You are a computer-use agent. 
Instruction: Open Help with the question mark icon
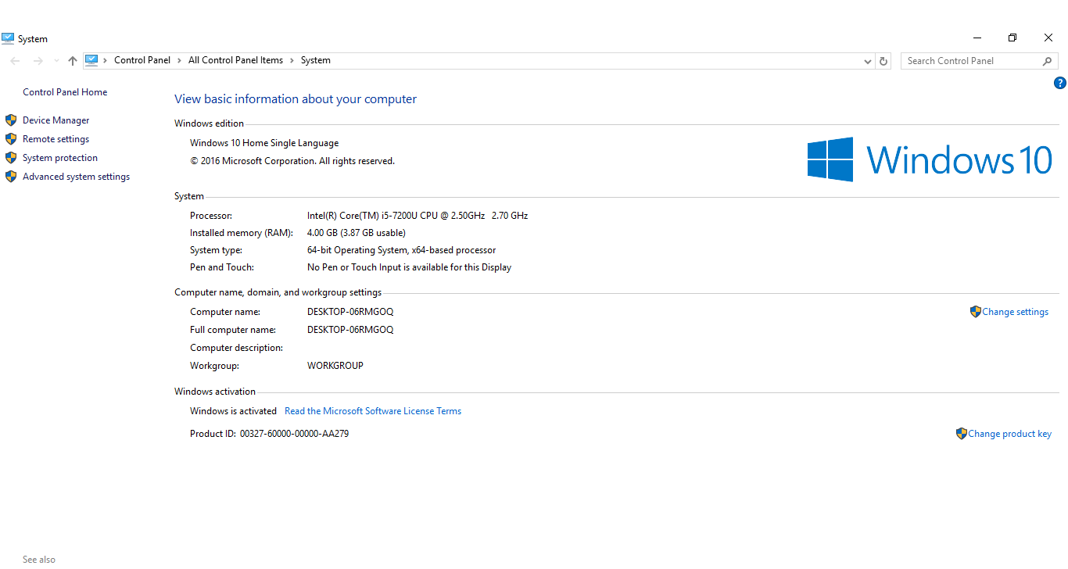pos(1060,83)
